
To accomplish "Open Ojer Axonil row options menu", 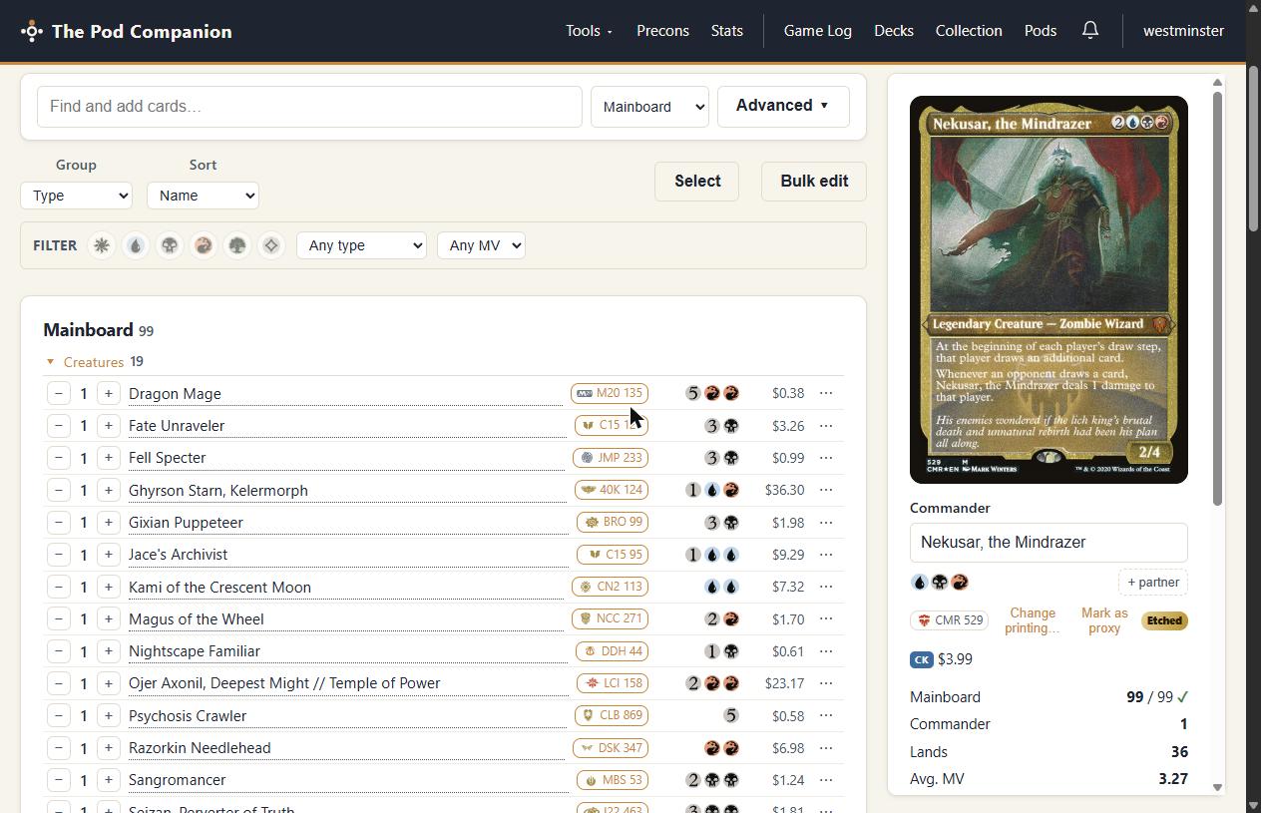I will coord(826,683).
